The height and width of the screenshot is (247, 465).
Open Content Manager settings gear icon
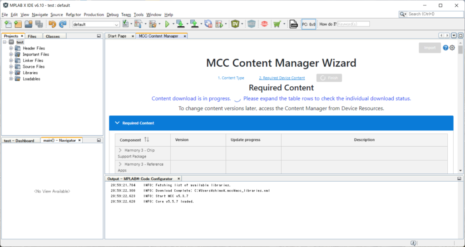click(452, 48)
